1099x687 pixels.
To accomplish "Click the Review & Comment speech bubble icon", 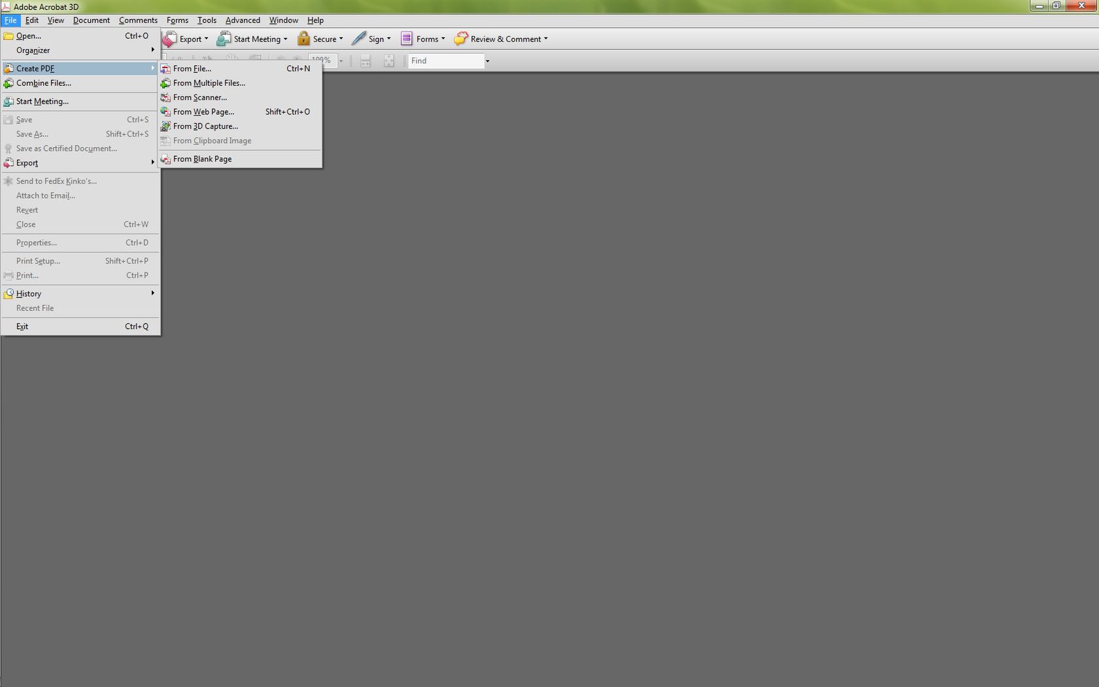I will (x=461, y=39).
